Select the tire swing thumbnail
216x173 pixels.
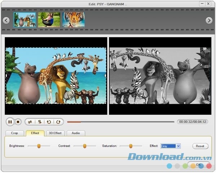[x=49, y=20]
